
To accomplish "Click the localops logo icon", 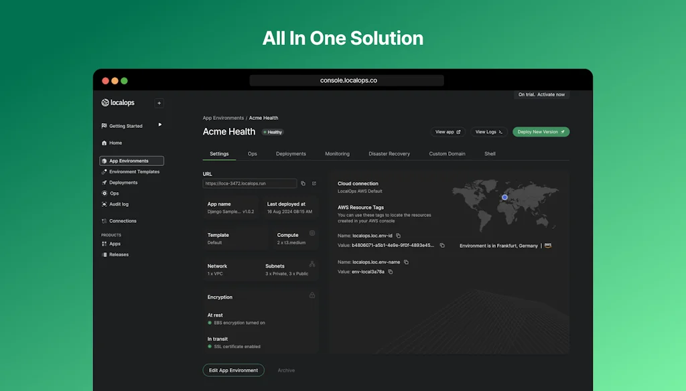I will click(106, 102).
